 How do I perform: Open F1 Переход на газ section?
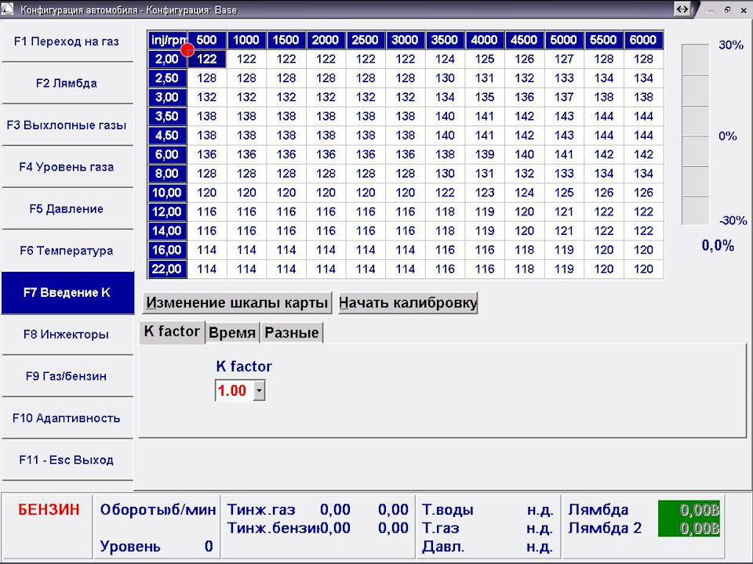pyautogui.click(x=67, y=42)
